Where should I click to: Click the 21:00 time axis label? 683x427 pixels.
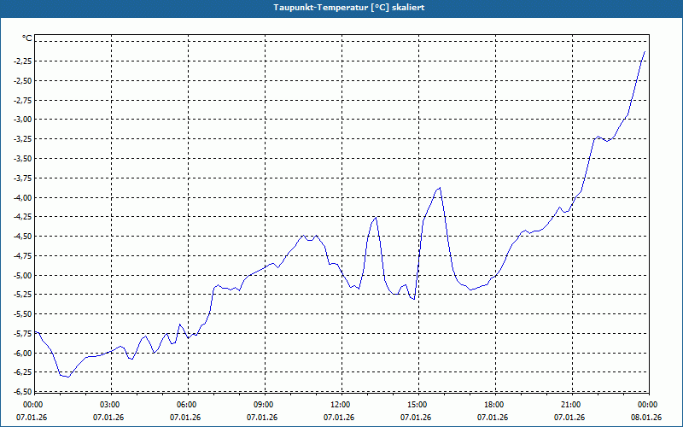(572, 405)
